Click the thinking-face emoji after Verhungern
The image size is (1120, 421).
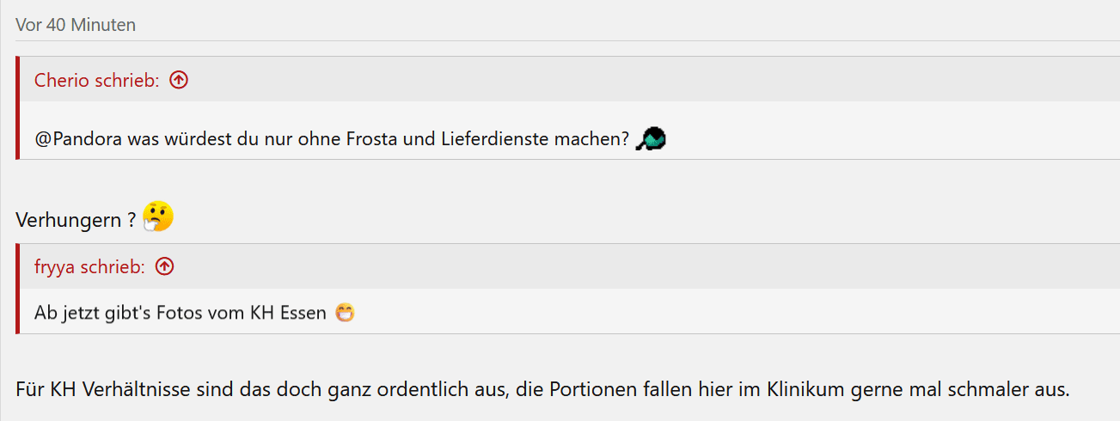(158, 217)
